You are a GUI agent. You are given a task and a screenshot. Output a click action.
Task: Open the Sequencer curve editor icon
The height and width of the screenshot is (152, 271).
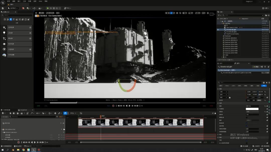[x=81, y=113]
